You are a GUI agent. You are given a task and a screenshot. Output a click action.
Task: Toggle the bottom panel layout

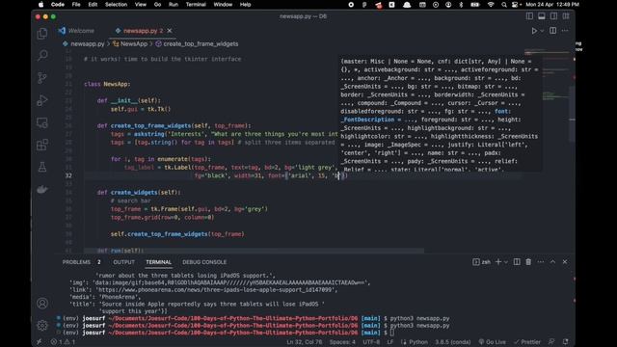point(542,16)
